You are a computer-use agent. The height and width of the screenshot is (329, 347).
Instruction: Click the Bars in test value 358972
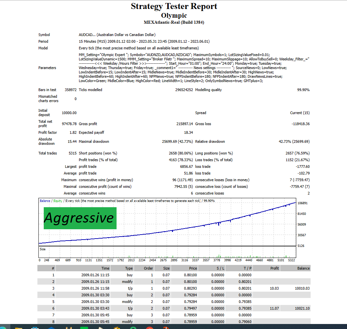pyautogui.click(x=70, y=90)
